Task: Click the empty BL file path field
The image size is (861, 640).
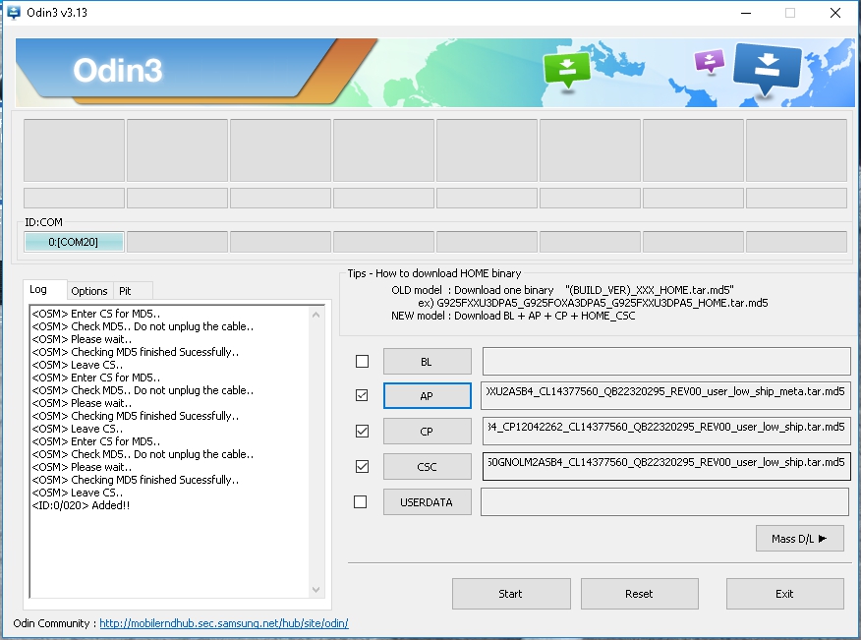Action: (666, 362)
